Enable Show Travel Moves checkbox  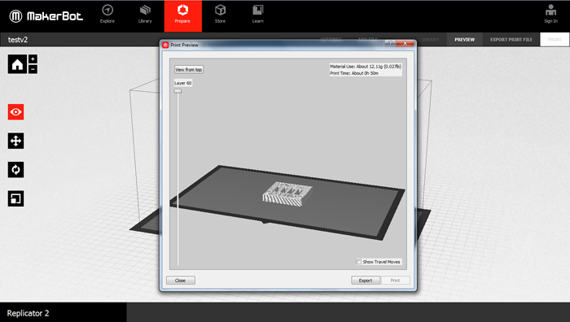click(x=359, y=262)
